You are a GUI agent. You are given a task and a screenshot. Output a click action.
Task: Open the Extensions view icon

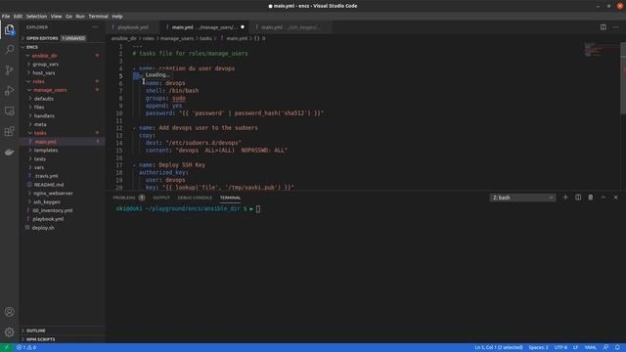9,131
